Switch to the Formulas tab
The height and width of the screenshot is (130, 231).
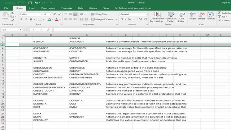click(x=66, y=8)
